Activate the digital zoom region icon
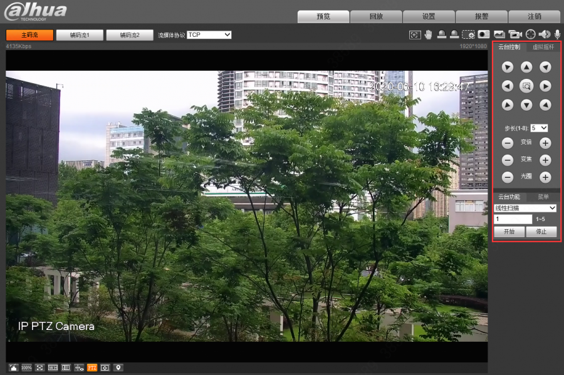The height and width of the screenshot is (375, 564). [x=468, y=34]
